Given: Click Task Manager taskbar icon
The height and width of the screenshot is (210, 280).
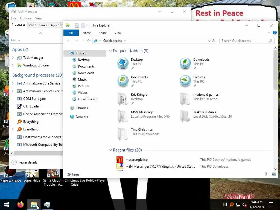Looking at the screenshot, I should point(47,205).
